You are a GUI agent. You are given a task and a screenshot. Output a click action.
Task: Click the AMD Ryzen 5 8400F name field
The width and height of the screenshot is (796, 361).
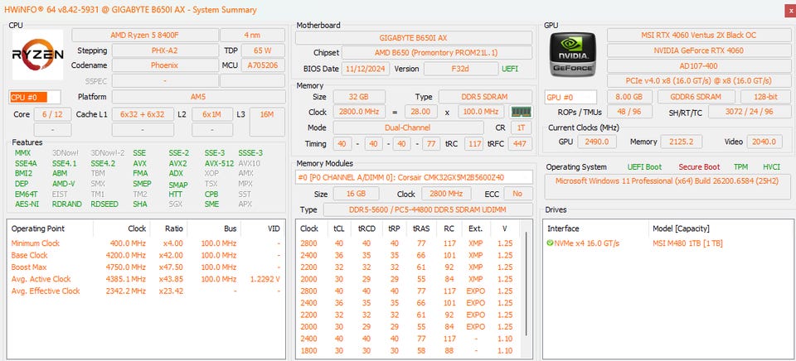coord(144,35)
